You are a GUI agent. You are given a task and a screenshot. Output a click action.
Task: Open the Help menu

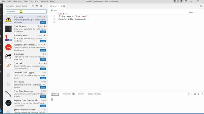(x=52, y=1)
